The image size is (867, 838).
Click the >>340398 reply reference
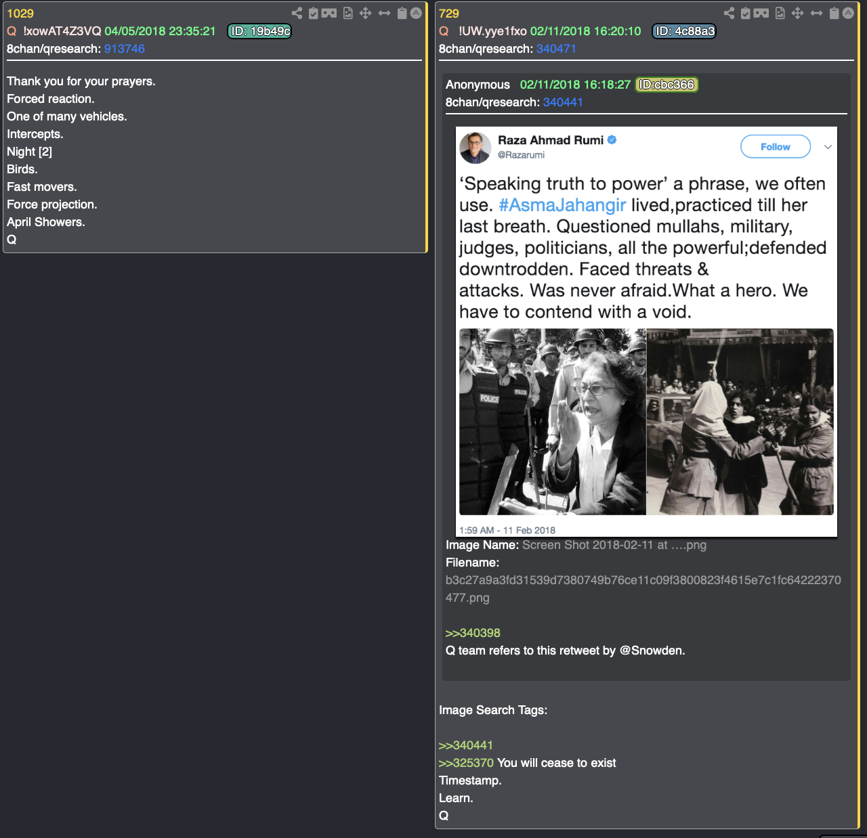coord(473,633)
